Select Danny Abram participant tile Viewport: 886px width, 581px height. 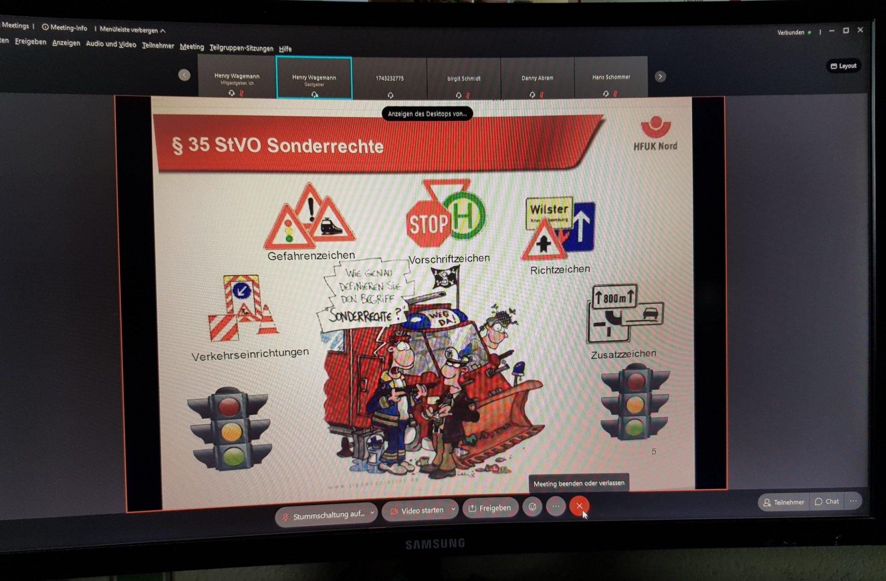pyautogui.click(x=537, y=77)
